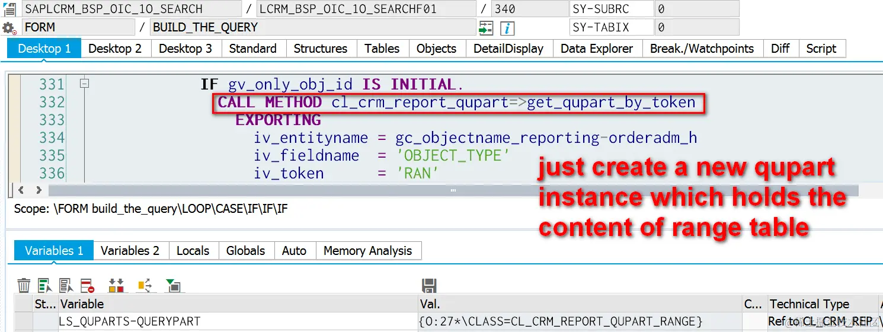Click the SAPLCRM_BSP_OIC_1O_SEARCH program field
The height and width of the screenshot is (332, 883).
[132, 9]
